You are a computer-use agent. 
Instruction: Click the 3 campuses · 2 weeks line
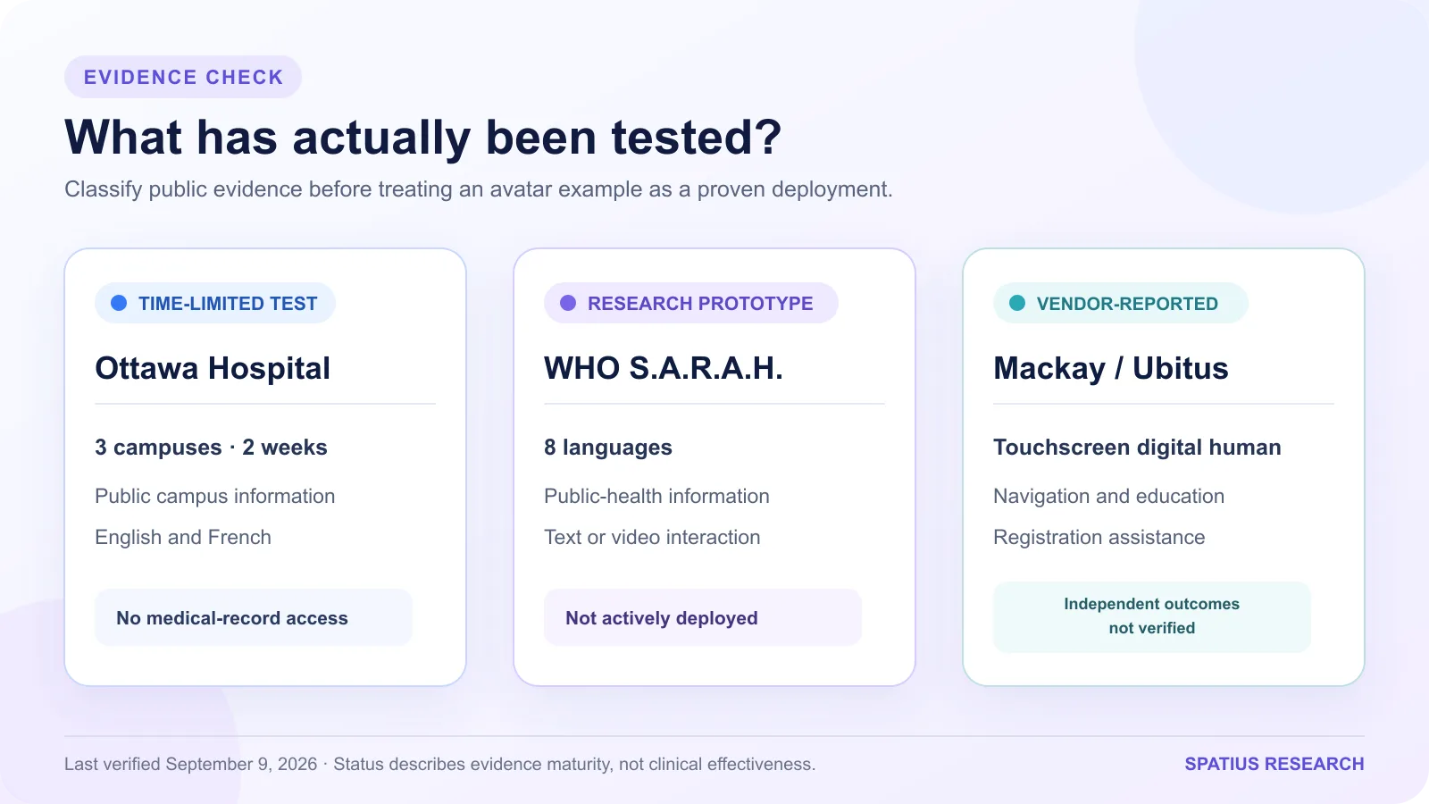coord(212,448)
